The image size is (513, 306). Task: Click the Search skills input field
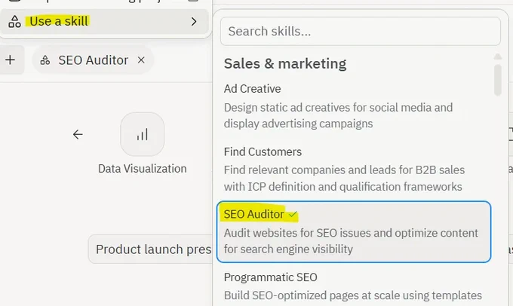pos(360,32)
